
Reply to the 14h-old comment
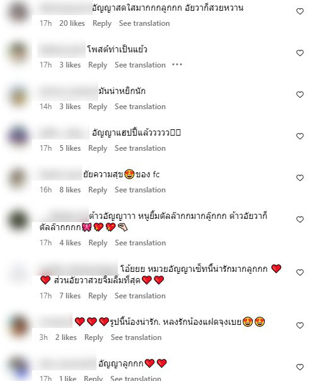[98, 107]
